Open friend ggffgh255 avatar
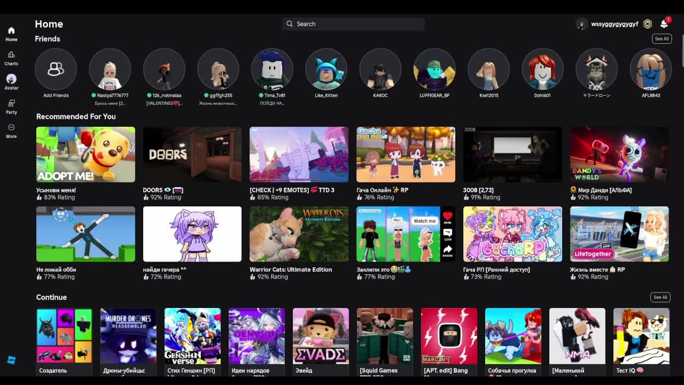 click(x=218, y=69)
